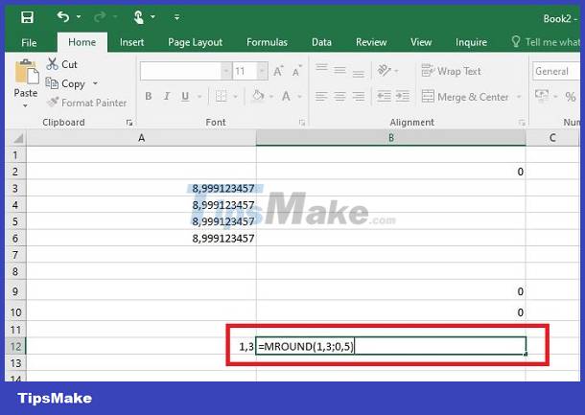This screenshot has height=415, width=585.
Task: Click the Redo arrow icon
Action: [100, 17]
